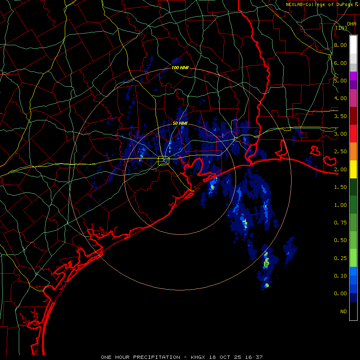Pick the white swatch atop the legend

tap(353, 44)
